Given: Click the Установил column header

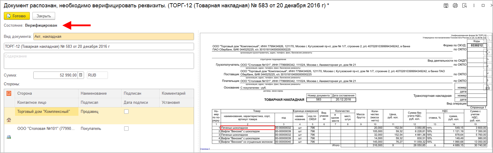Looking at the screenshot, I should click(176, 103).
